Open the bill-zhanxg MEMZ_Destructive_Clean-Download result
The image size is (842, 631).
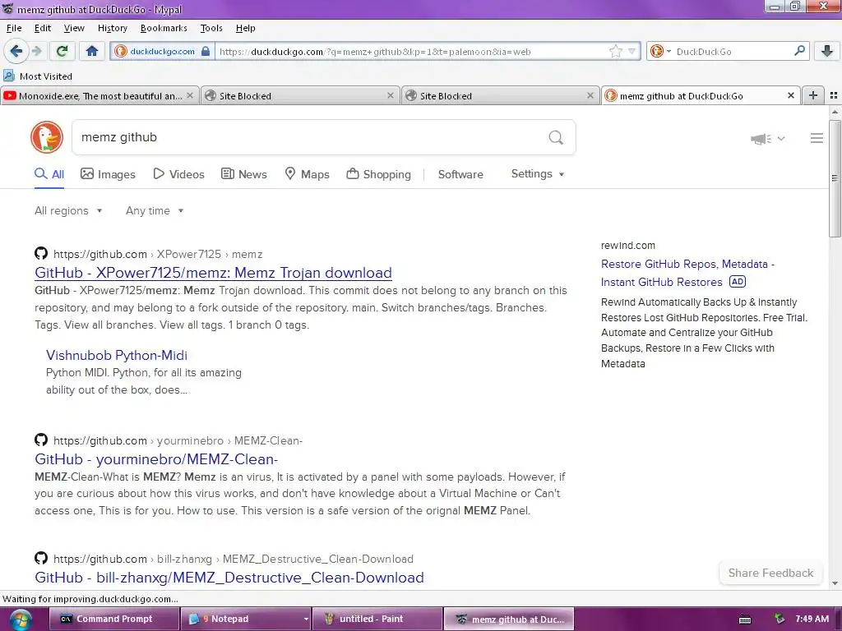click(x=229, y=578)
